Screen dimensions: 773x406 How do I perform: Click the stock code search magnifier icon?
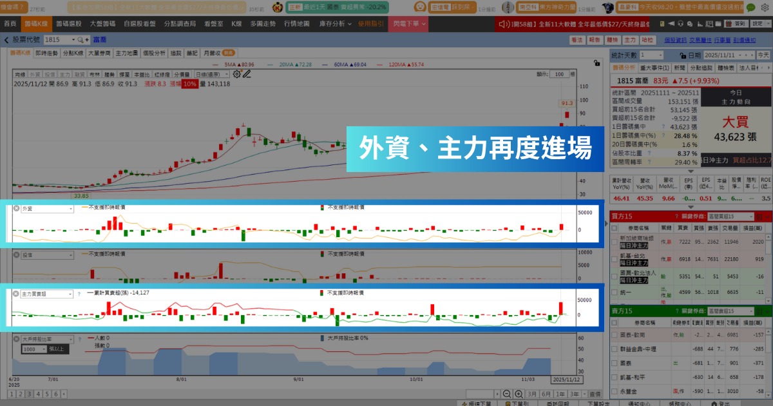pyautogui.click(x=79, y=40)
